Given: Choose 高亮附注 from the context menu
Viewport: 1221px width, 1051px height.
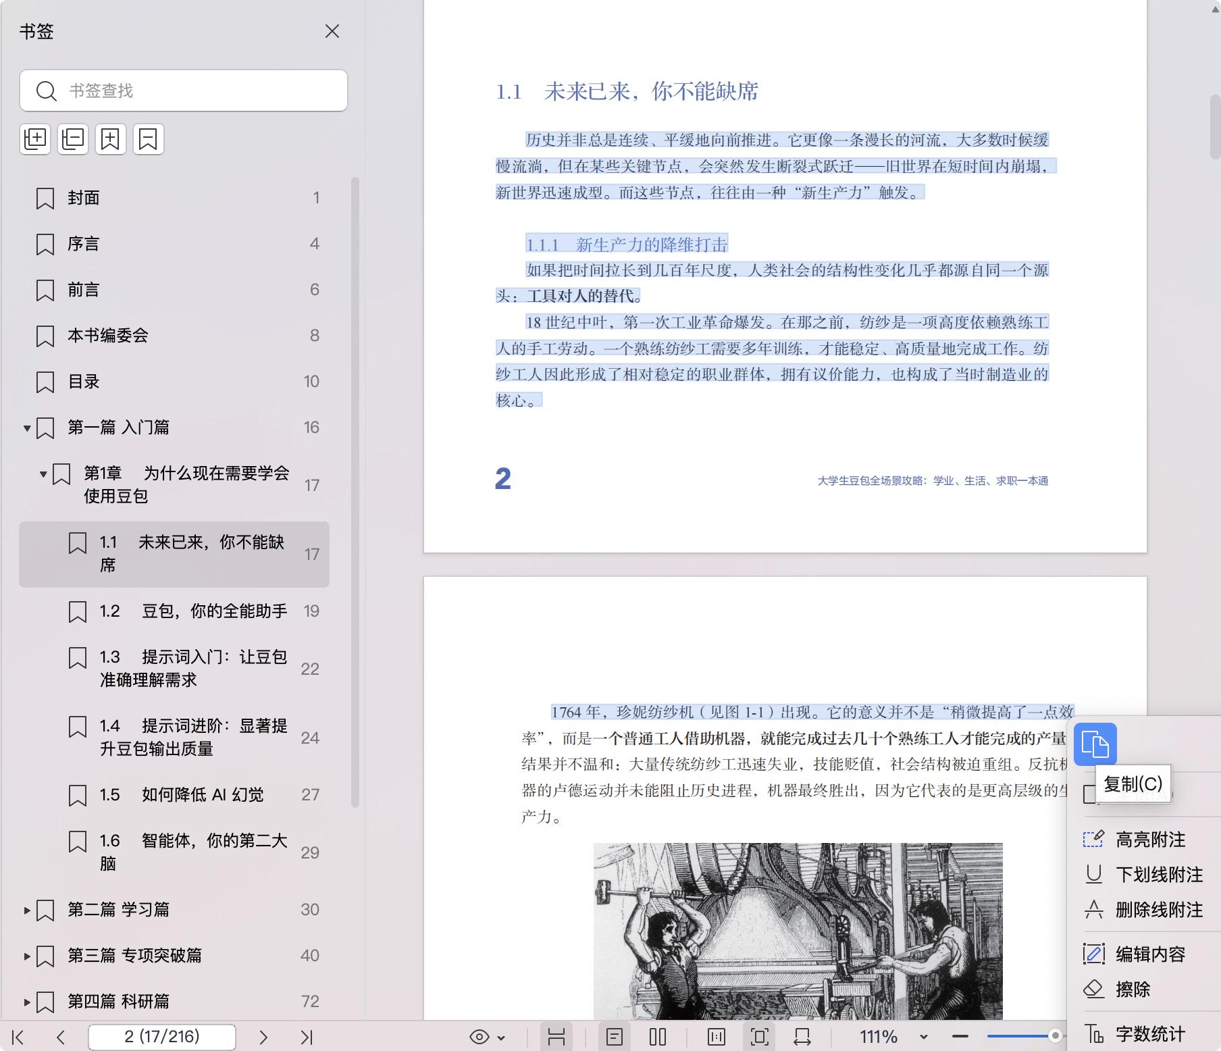Looking at the screenshot, I should 1144,840.
